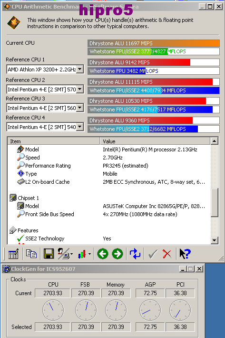Minimize the ClockGen window
The height and width of the screenshot is (338, 225).
point(183,269)
